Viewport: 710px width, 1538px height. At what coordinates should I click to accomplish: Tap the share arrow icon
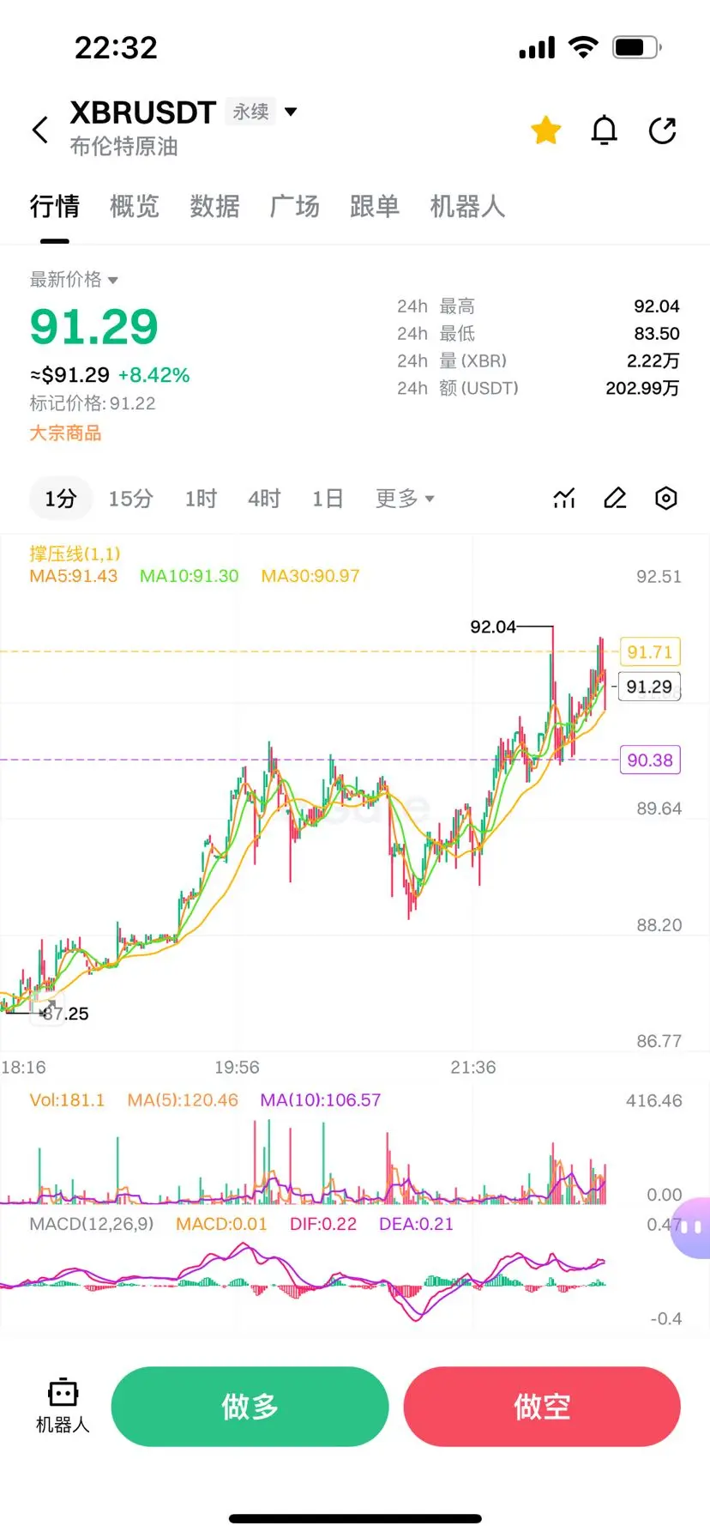click(x=663, y=130)
